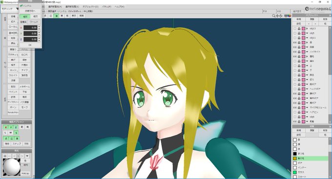332x179 pixels.
Task: Select the モーフ (morph) tool
Action: 24,107
